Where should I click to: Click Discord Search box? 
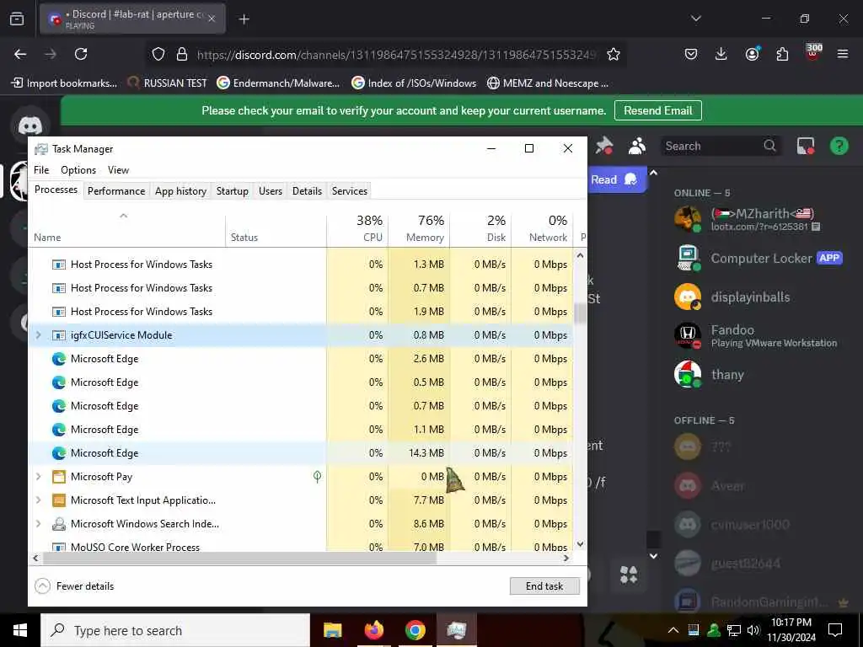(x=720, y=146)
